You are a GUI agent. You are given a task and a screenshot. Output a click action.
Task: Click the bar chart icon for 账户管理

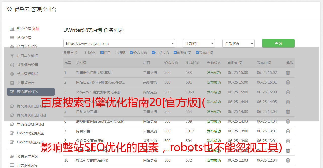[x=12, y=29]
